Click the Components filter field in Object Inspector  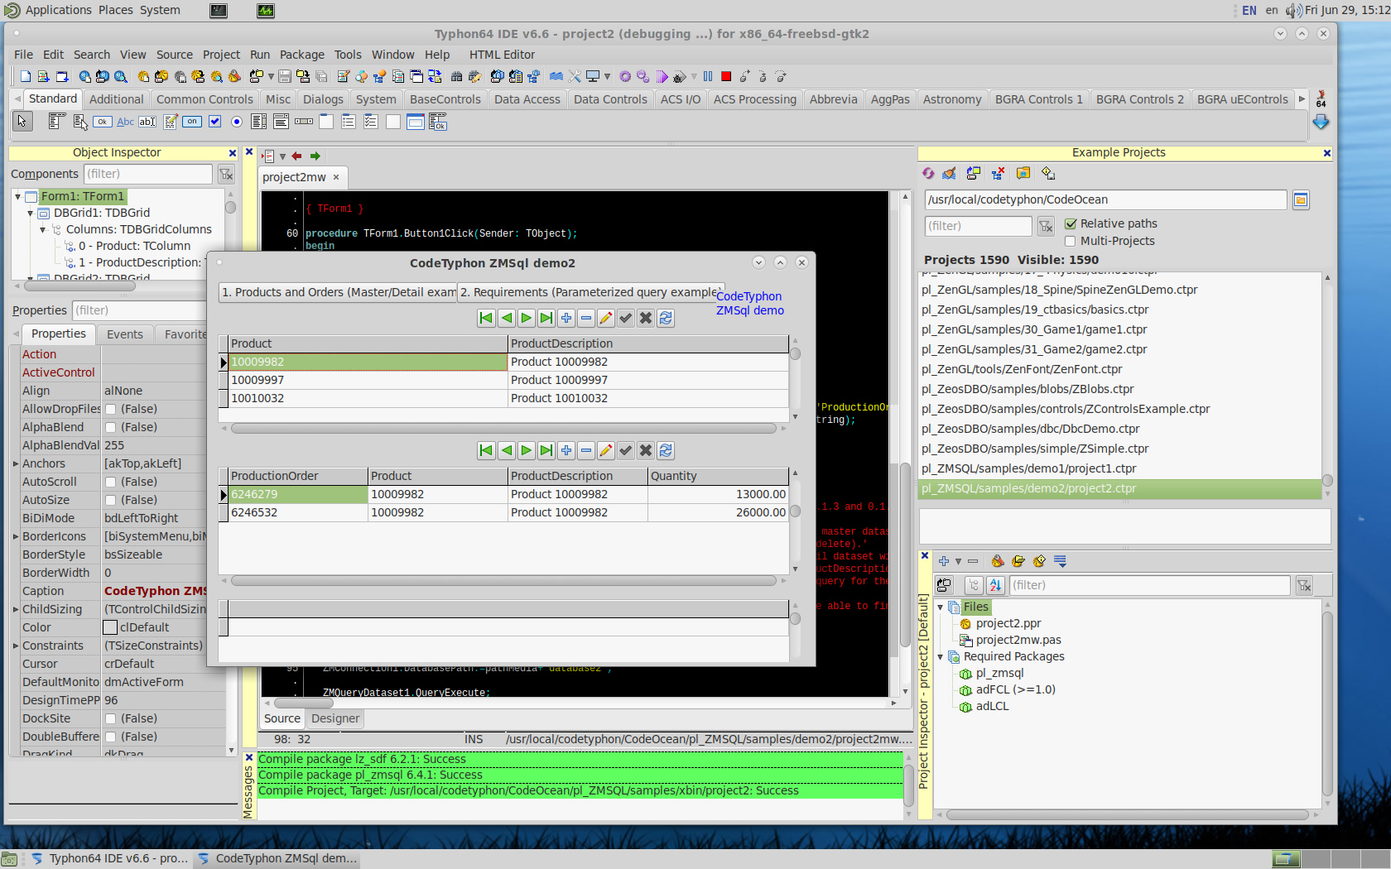(148, 174)
